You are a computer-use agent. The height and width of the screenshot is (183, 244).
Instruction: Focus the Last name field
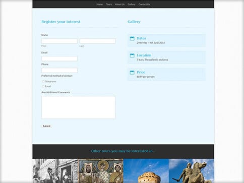[98, 41]
